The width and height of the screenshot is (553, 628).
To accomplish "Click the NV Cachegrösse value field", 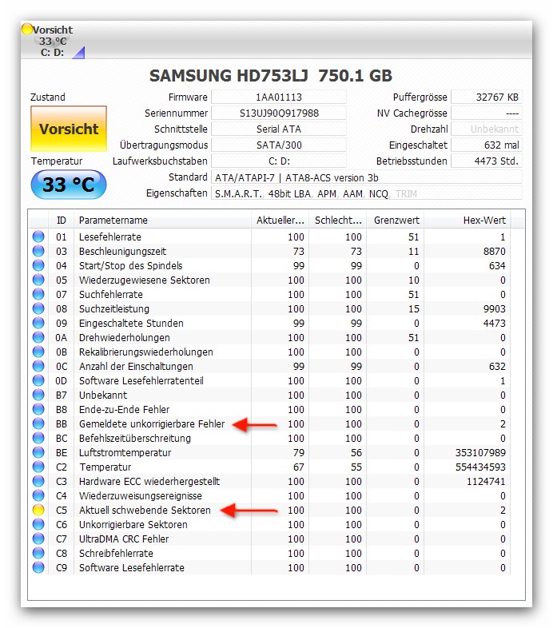I will (487, 113).
